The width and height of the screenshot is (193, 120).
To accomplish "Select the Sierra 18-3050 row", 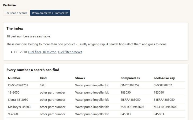I will pyautogui.click(x=96, y=100).
